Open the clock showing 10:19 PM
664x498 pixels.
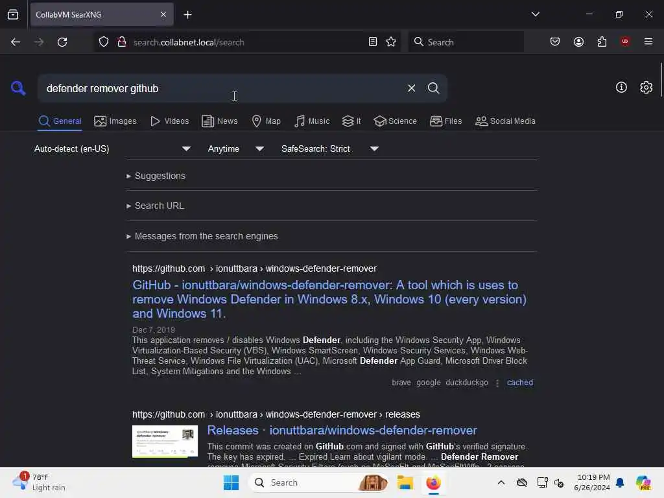[x=592, y=482]
